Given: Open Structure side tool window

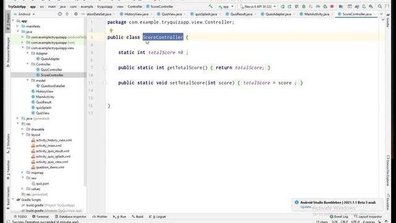Looking at the screenshot, I should (8, 143).
